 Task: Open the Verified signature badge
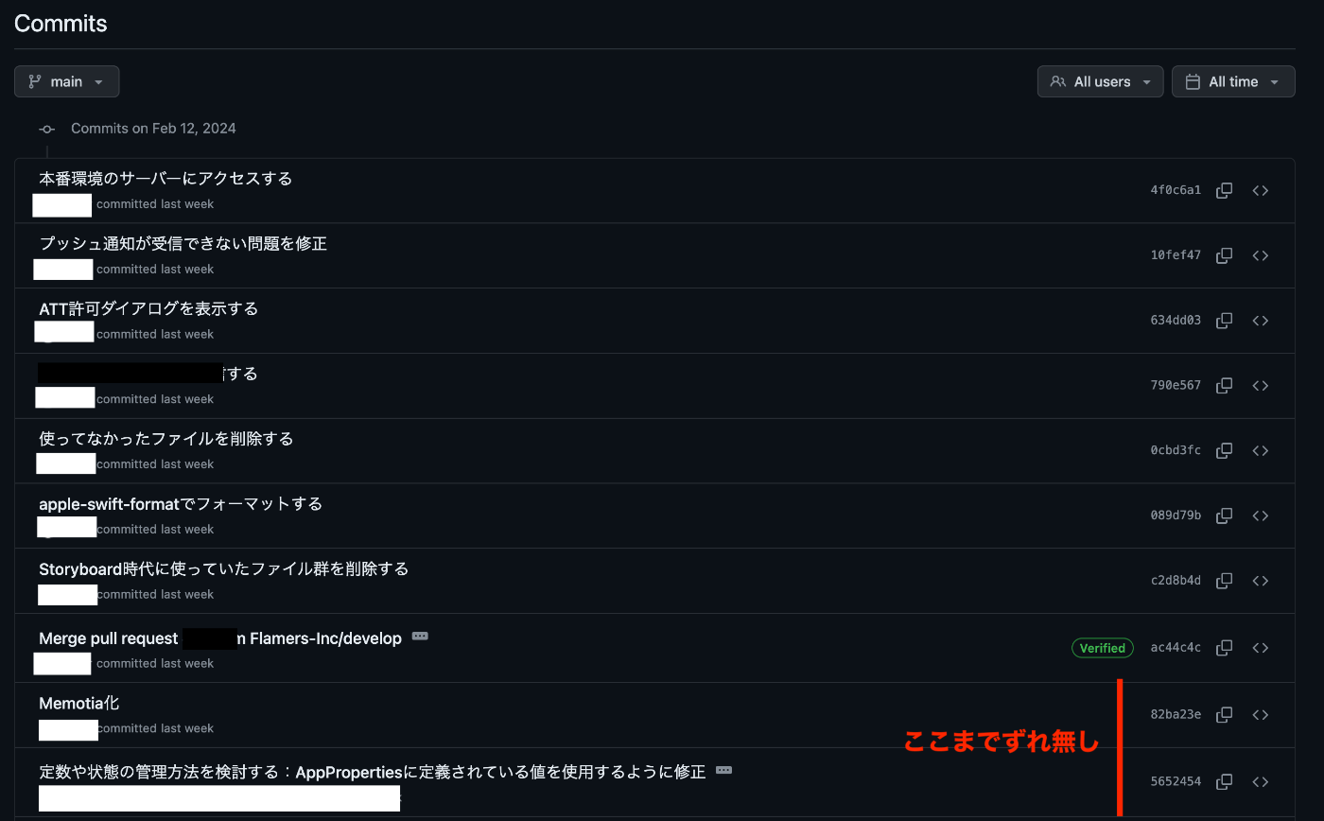(1103, 648)
